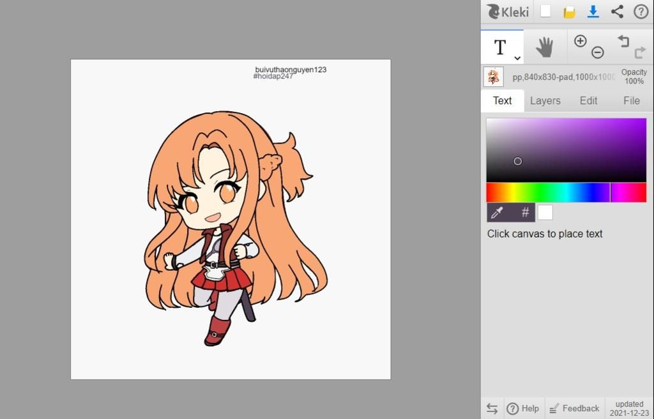Create a new blank image

click(x=545, y=11)
